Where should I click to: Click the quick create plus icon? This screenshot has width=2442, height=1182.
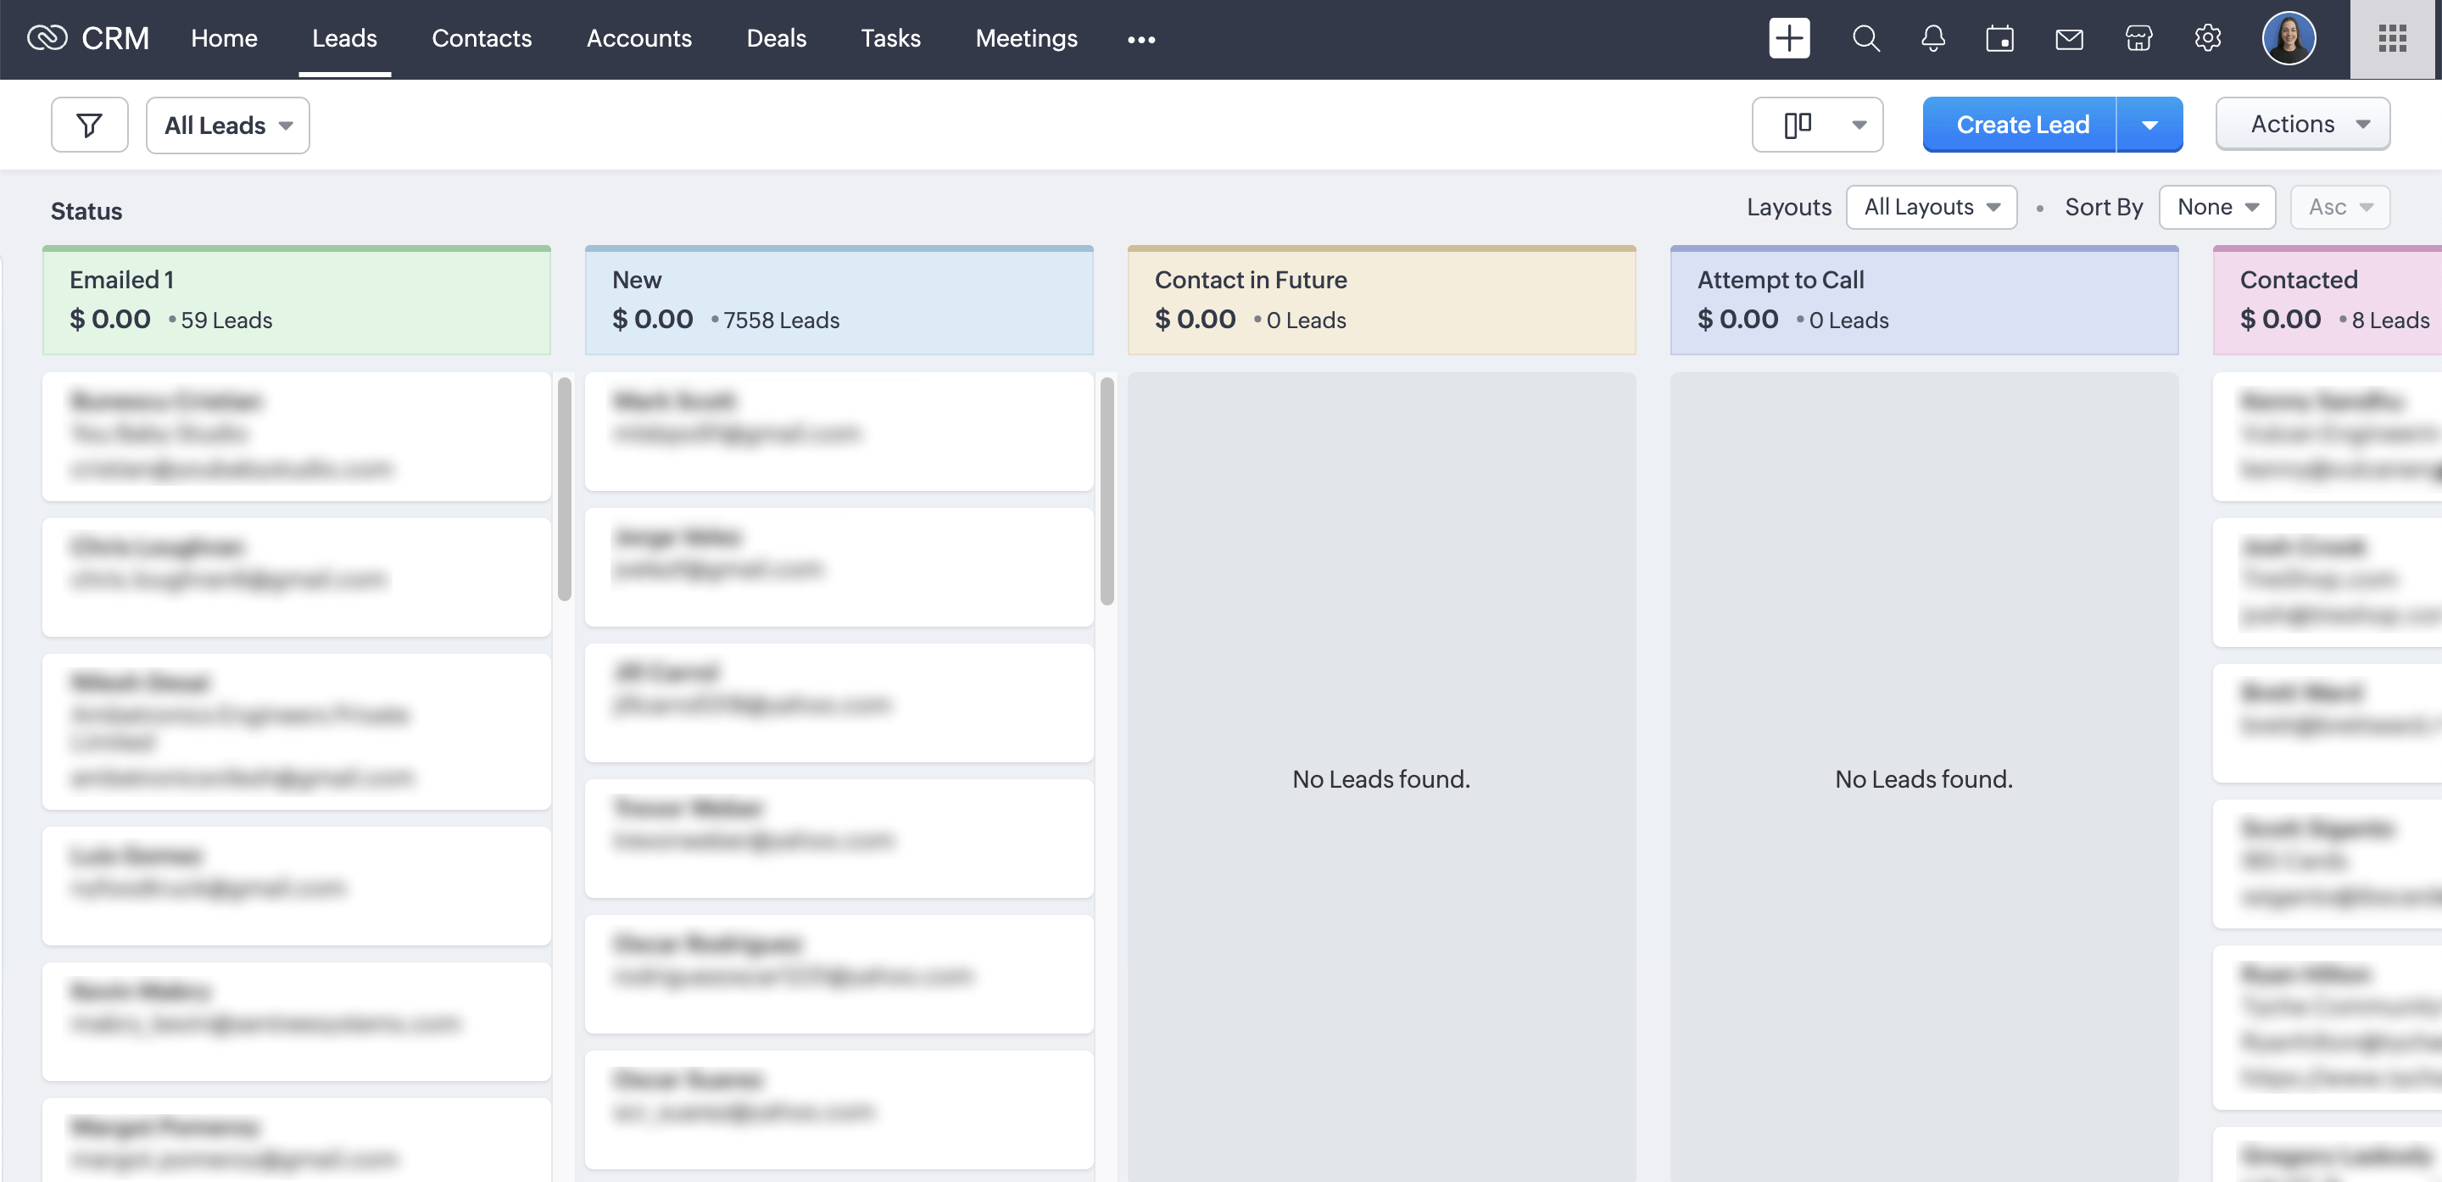(x=1788, y=39)
